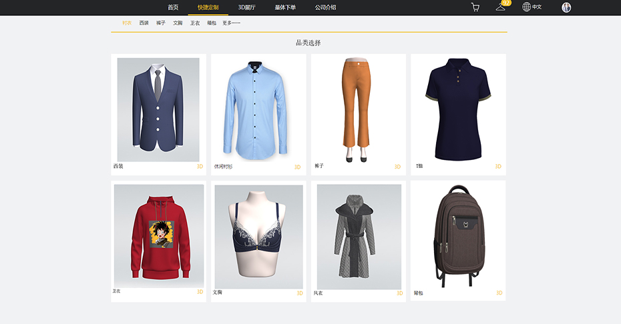
Task: Go to the 首页 home menu
Action: pos(173,7)
